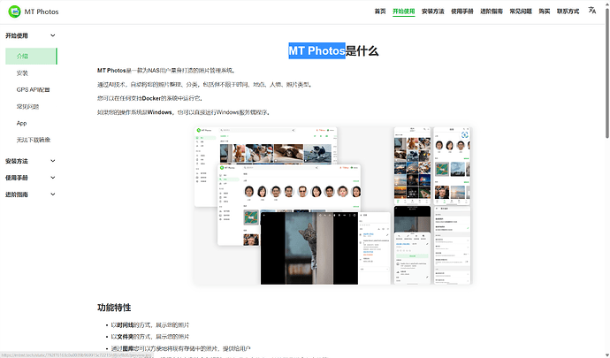The image size is (610, 358).
Task: Open 安装方法 in top navigation
Action: [432, 11]
